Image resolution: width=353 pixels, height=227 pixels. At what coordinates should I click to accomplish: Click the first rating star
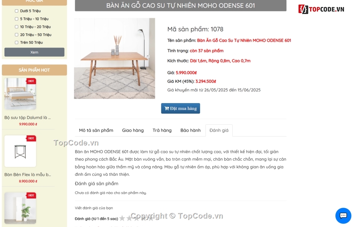tap(122, 218)
